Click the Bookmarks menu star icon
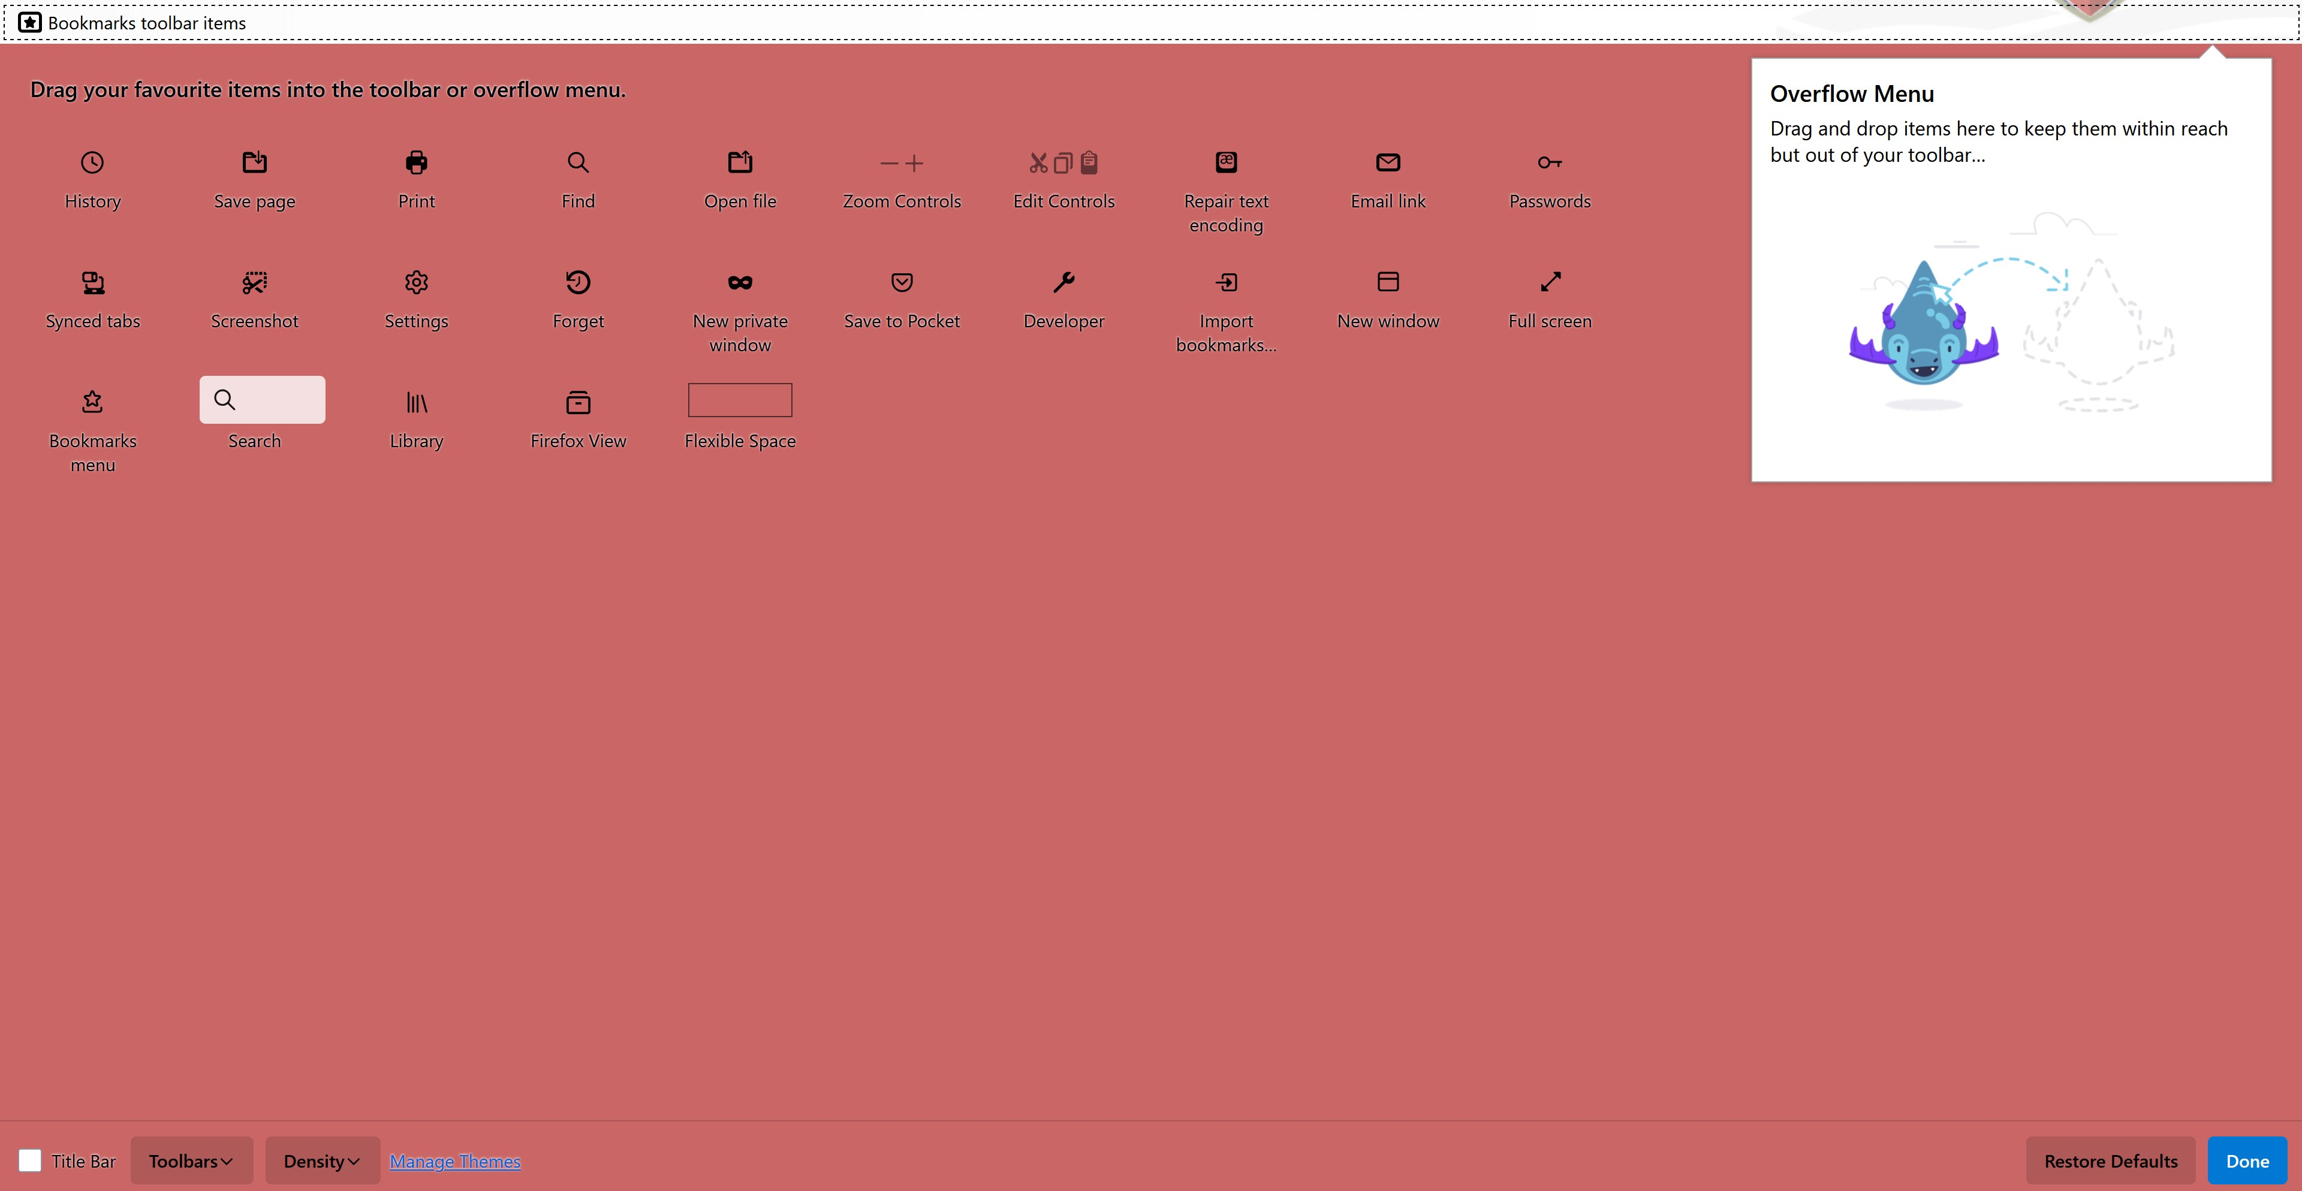This screenshot has height=1191, width=2302. coord(92,402)
